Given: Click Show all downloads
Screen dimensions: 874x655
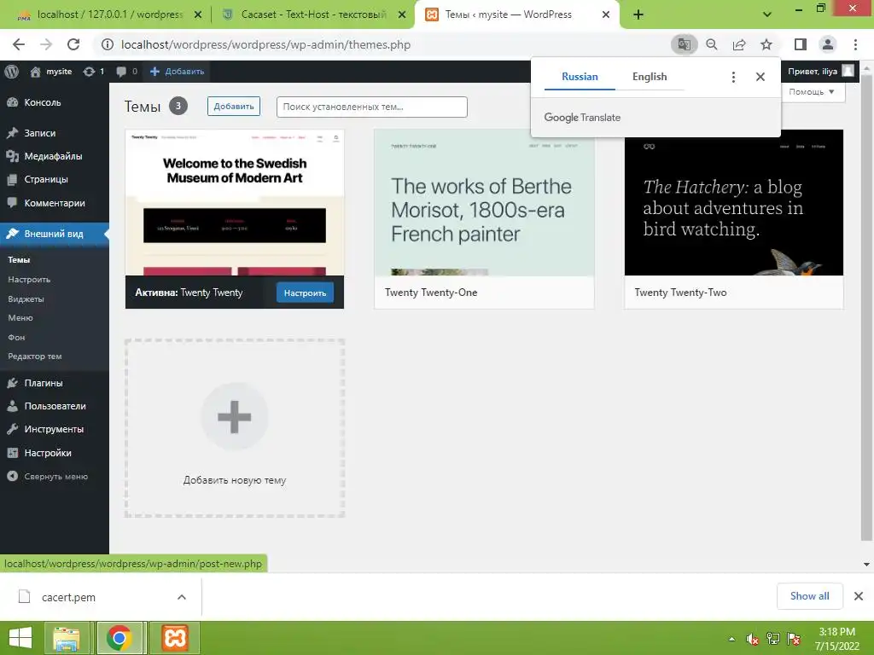Looking at the screenshot, I should click(x=809, y=596).
